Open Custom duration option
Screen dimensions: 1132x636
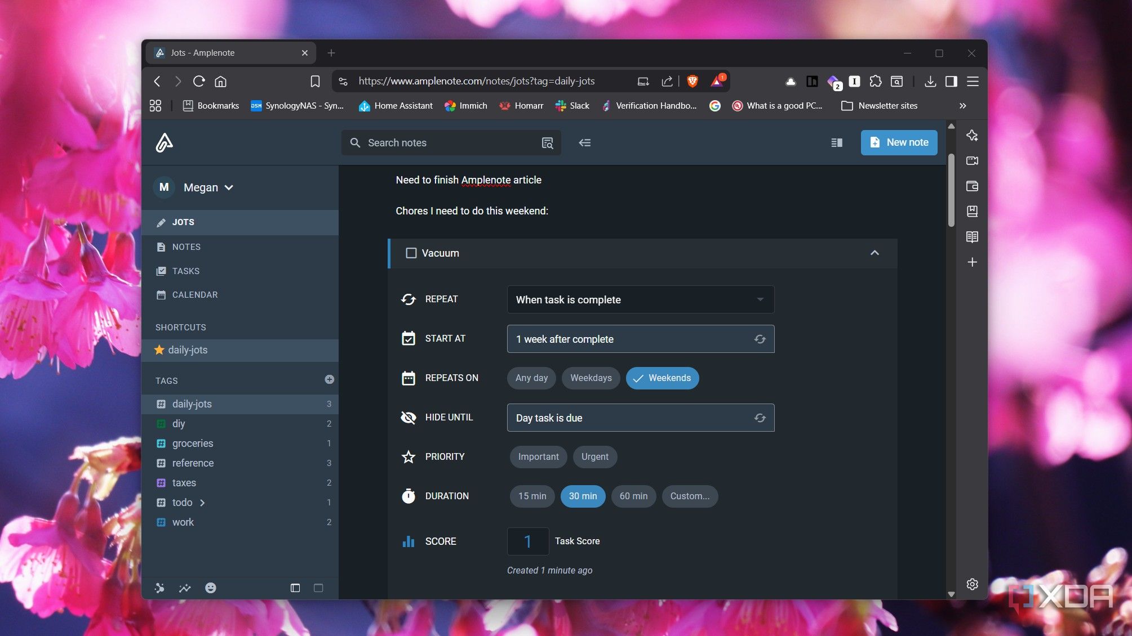tap(690, 496)
